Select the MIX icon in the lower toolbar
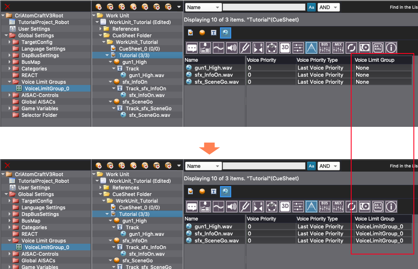 click(x=338, y=206)
